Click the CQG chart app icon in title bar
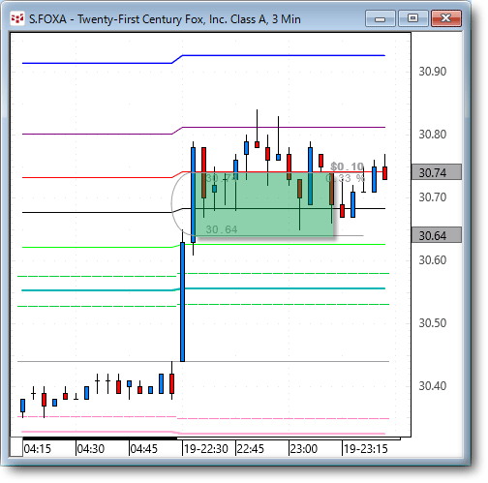Viewport: 488px width, 483px height. 17,18
